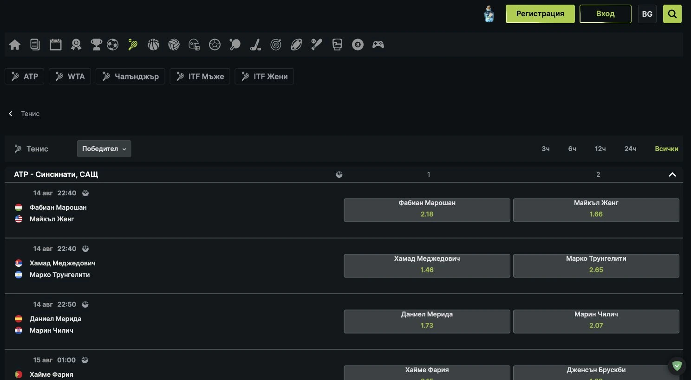Open the Майкъл Женг player name in match list
This screenshot has width=691, height=380.
pos(52,219)
